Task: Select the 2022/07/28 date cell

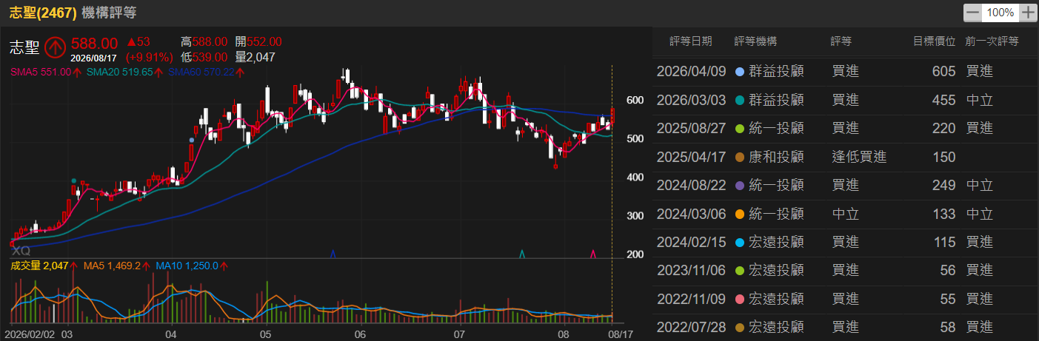Action: (692, 328)
